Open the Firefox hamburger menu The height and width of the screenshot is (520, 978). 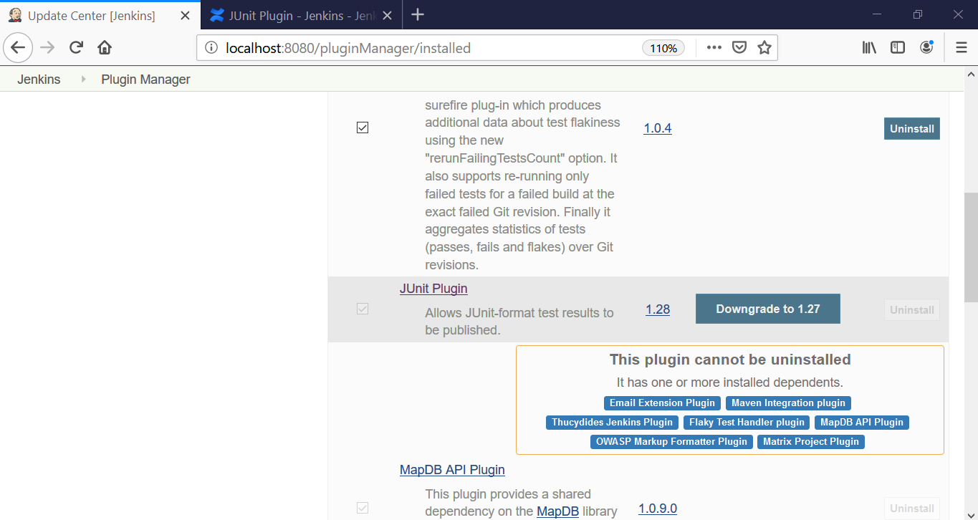click(962, 48)
